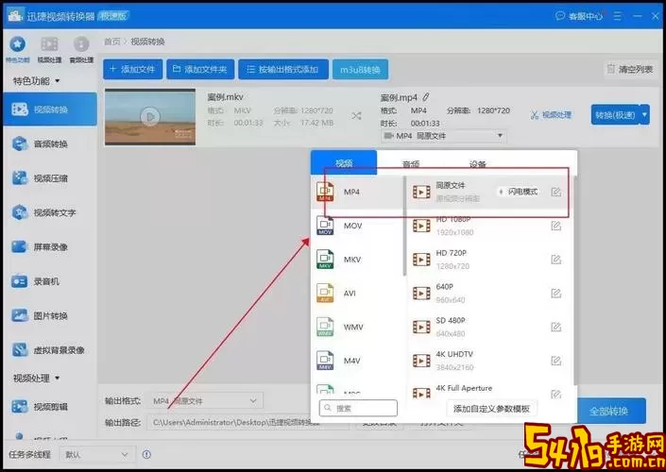
Task: Switch to 视频 tab in format panel
Action: point(344,163)
